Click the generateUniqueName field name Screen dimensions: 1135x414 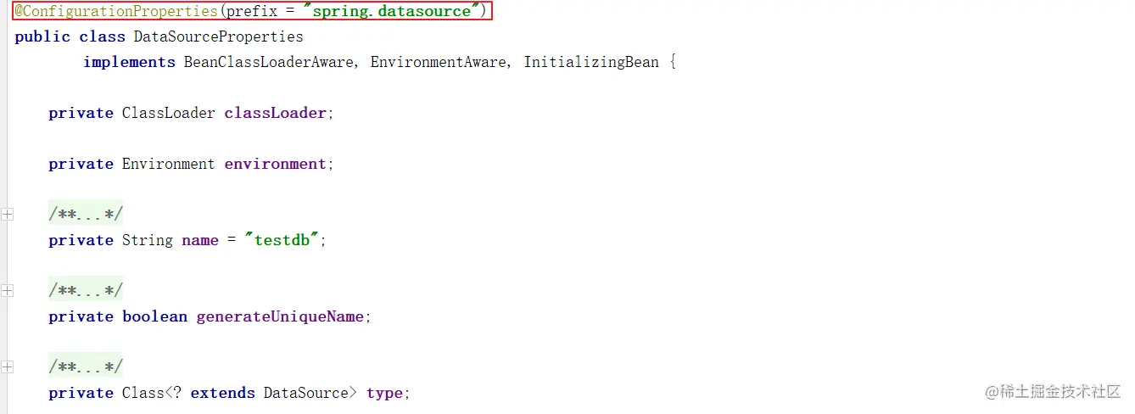coord(280,316)
